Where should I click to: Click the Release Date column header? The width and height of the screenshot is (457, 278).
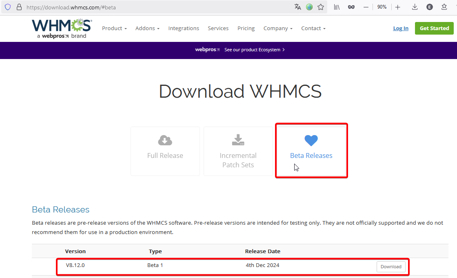(x=263, y=251)
